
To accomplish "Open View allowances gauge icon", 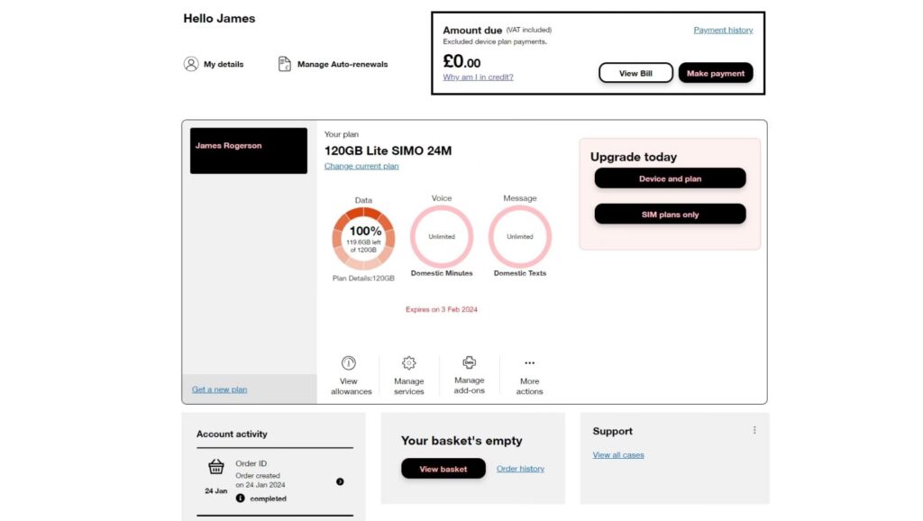I will pyautogui.click(x=349, y=362).
